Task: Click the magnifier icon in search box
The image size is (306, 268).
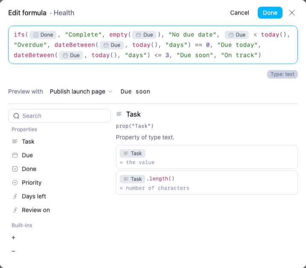Action: (16, 116)
